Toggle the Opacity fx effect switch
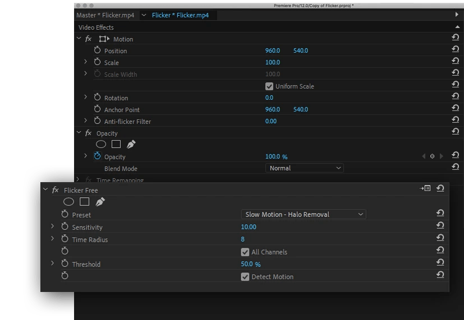The height and width of the screenshot is (320, 464). [x=88, y=133]
